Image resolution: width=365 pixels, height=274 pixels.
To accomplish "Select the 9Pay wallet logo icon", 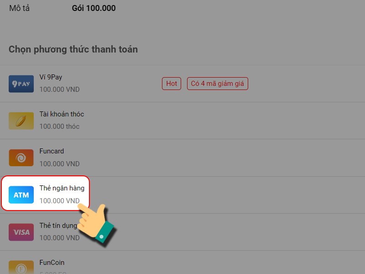I will pyautogui.click(x=21, y=84).
